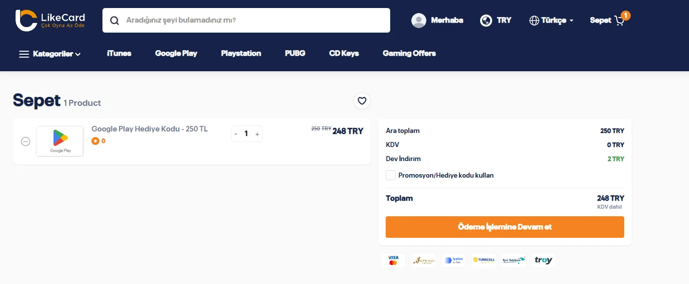Click the search magnifier icon

pyautogui.click(x=114, y=21)
